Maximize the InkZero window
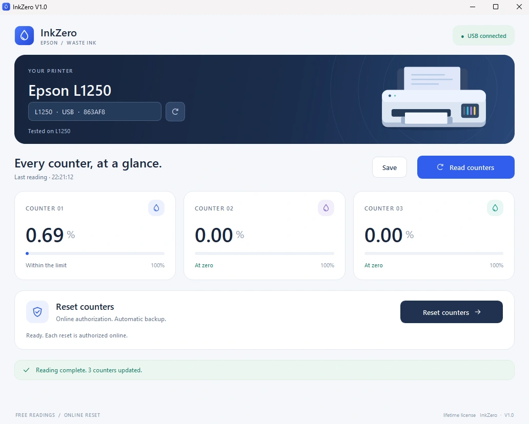The image size is (529, 424). pos(496,7)
